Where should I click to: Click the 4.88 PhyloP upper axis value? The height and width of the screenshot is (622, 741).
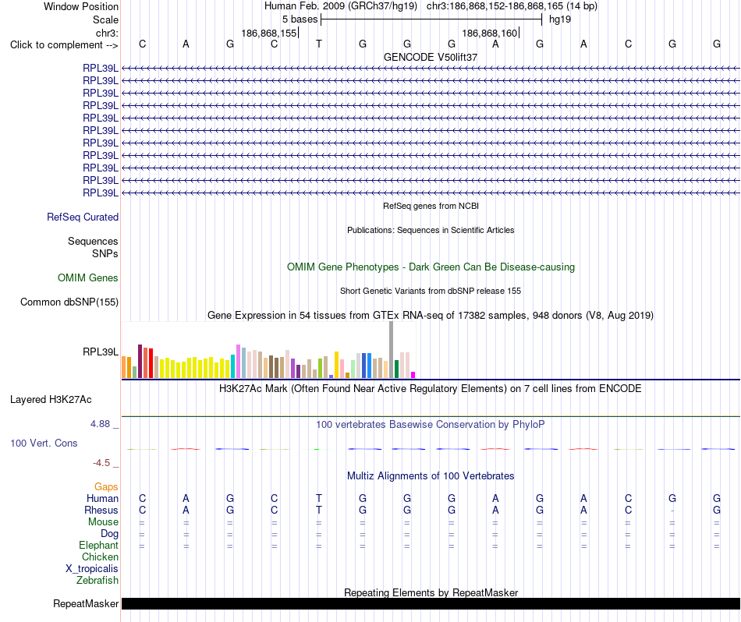pyautogui.click(x=100, y=424)
